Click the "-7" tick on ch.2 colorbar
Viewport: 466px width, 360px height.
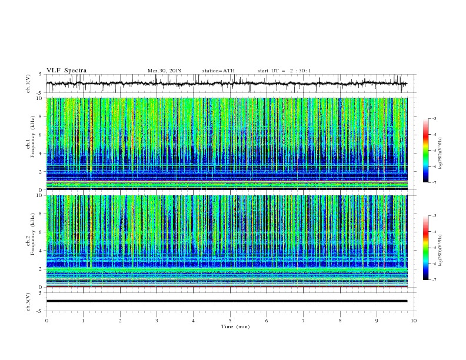[434, 279]
